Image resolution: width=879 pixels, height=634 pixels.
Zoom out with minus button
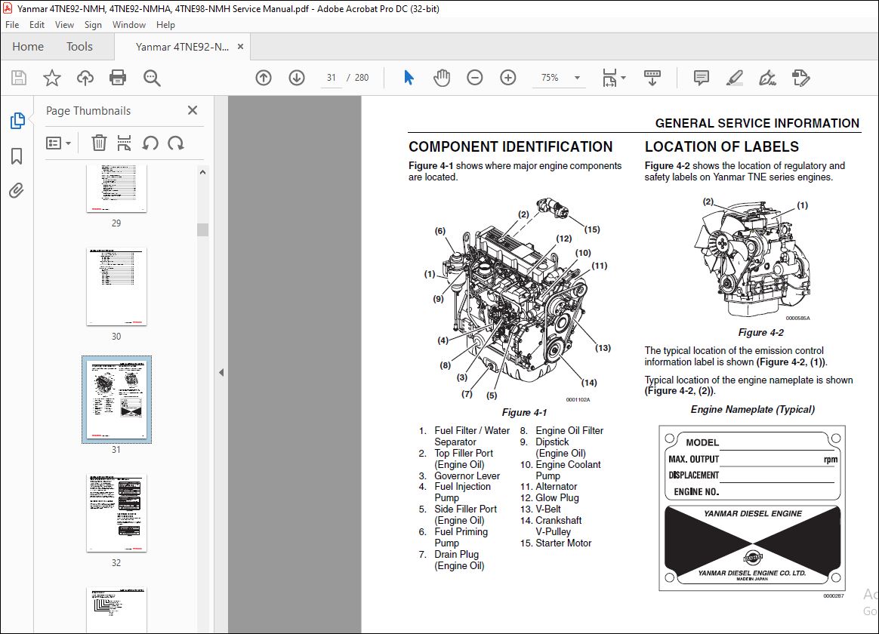(x=475, y=78)
